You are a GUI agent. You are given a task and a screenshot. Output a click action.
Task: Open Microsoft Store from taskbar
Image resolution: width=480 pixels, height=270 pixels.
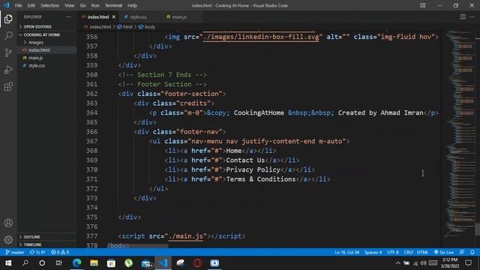click(x=111, y=263)
